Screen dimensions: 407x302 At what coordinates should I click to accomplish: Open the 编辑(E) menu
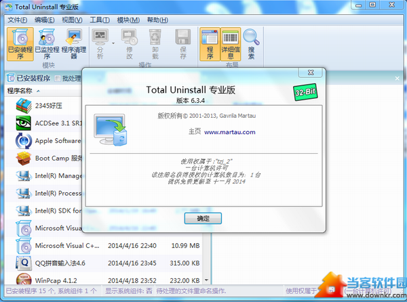[44, 20]
